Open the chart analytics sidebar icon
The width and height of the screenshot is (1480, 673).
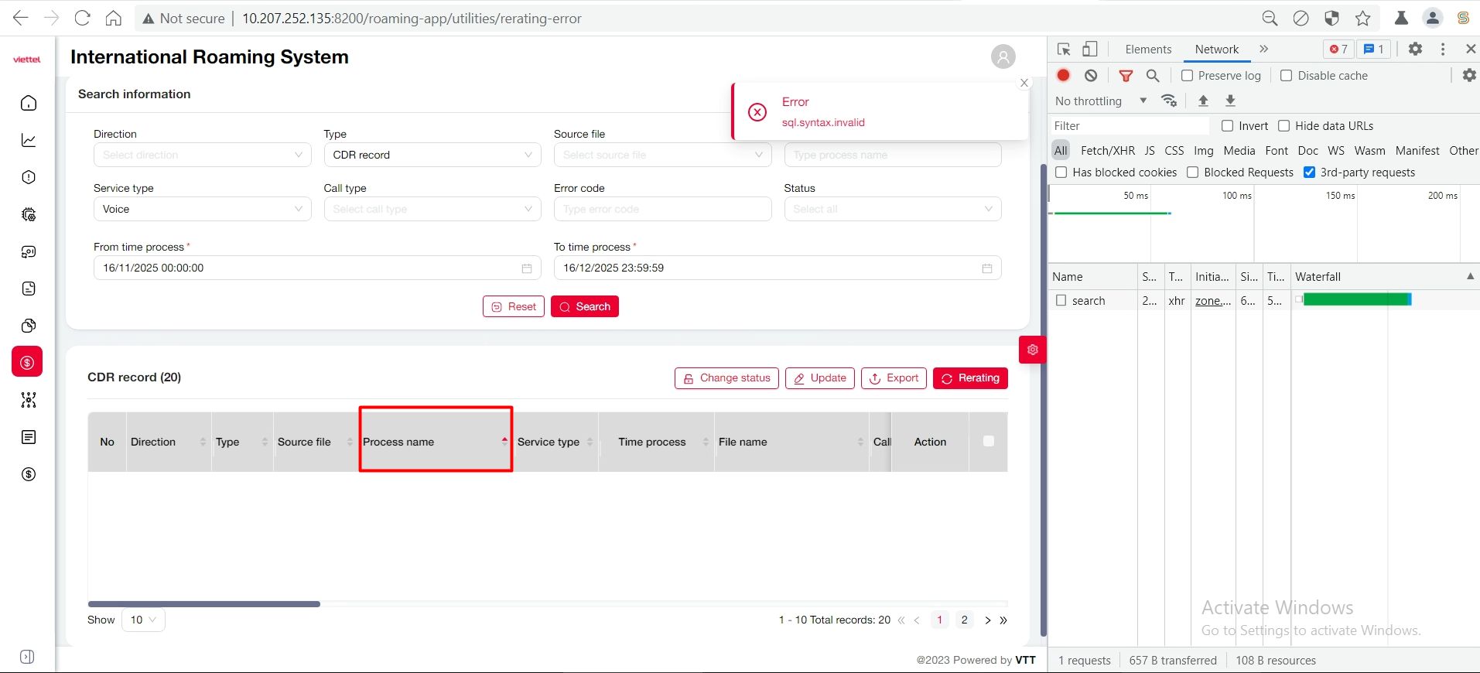29,141
